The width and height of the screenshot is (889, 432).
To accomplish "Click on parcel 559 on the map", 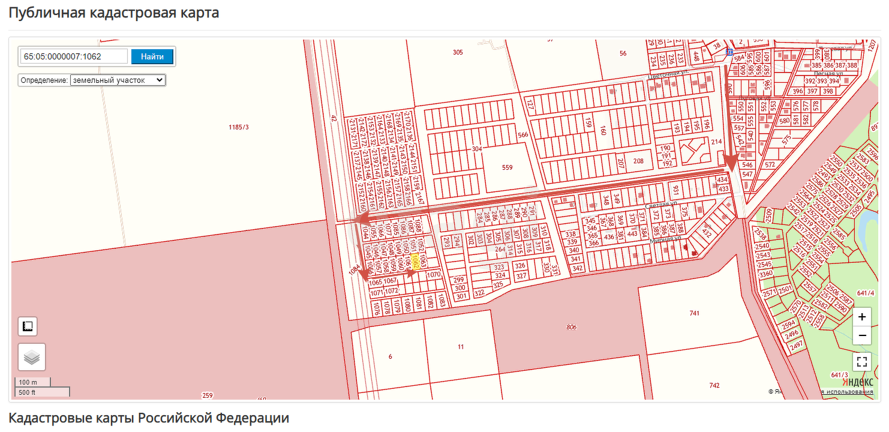I will click(507, 167).
